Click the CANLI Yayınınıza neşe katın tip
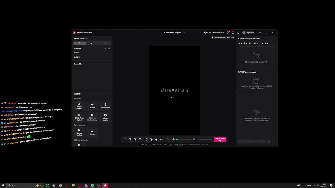335x188 pixels. (223, 37)
